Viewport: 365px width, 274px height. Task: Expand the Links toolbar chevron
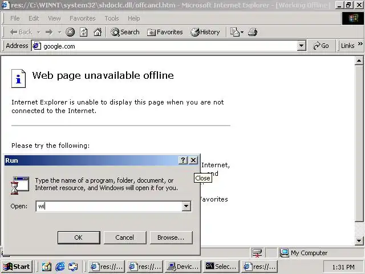point(360,43)
